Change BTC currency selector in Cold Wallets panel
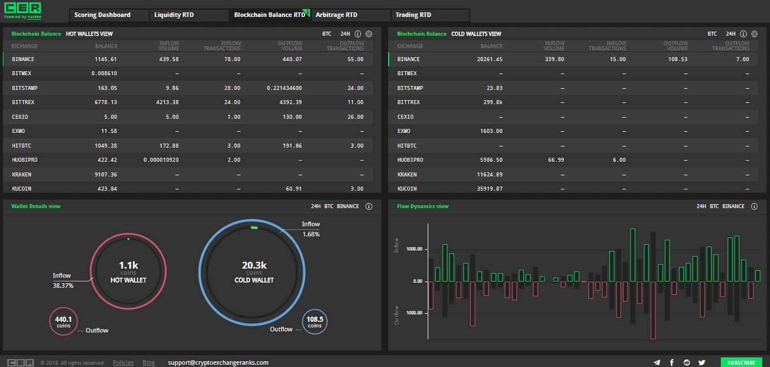 tap(712, 34)
